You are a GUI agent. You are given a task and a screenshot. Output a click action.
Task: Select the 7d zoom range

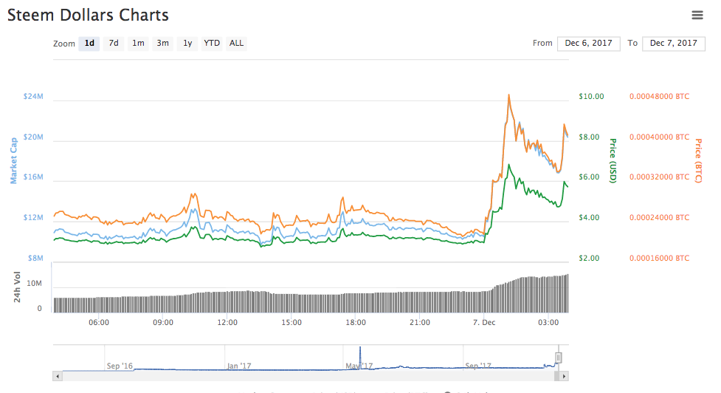click(114, 44)
